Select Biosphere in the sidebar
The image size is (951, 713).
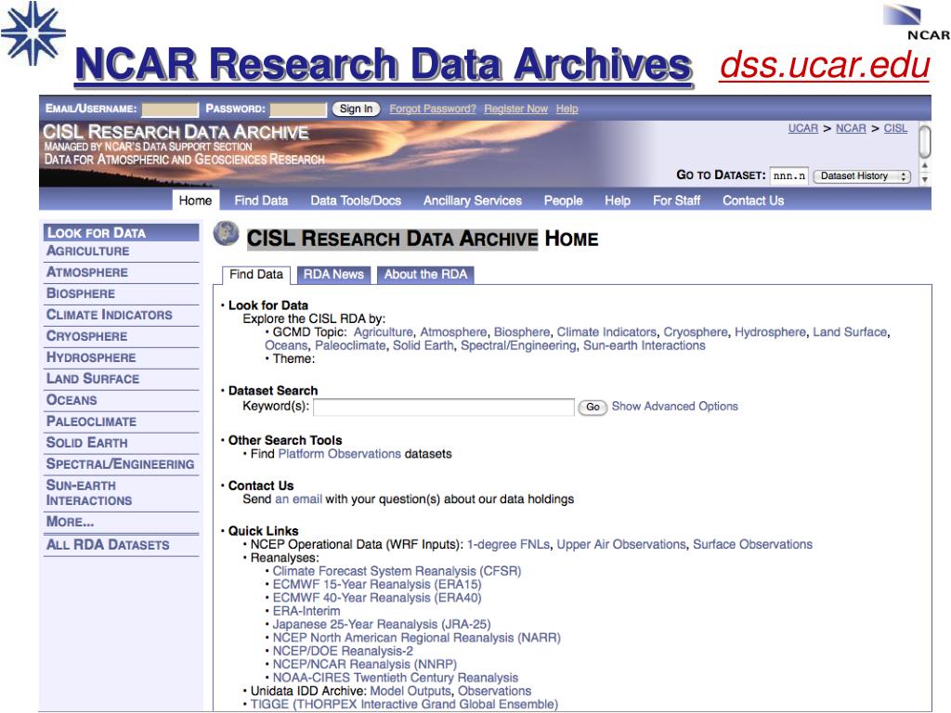[81, 293]
